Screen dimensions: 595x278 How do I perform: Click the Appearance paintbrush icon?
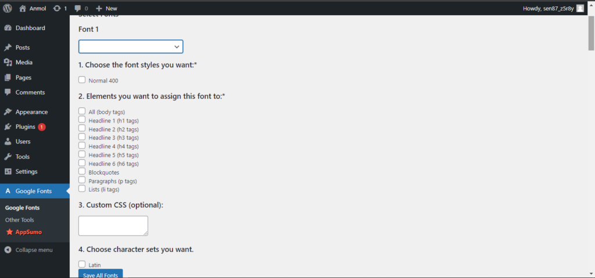(x=8, y=112)
